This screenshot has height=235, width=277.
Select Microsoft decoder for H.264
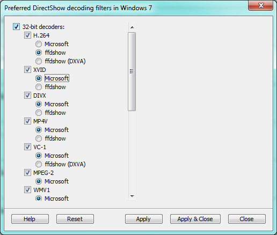39,44
